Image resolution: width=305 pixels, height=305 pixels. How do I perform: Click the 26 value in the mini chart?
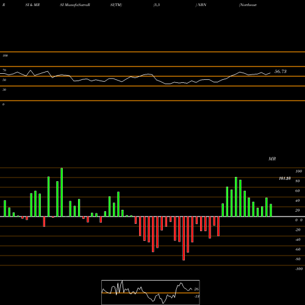196,289
